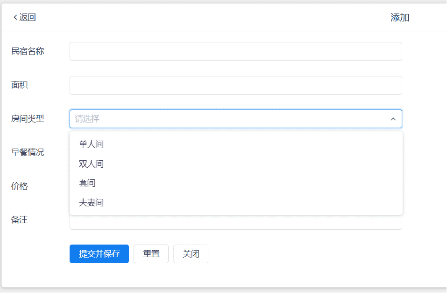Click the 价格 field label
447x293 pixels.
pyautogui.click(x=20, y=186)
